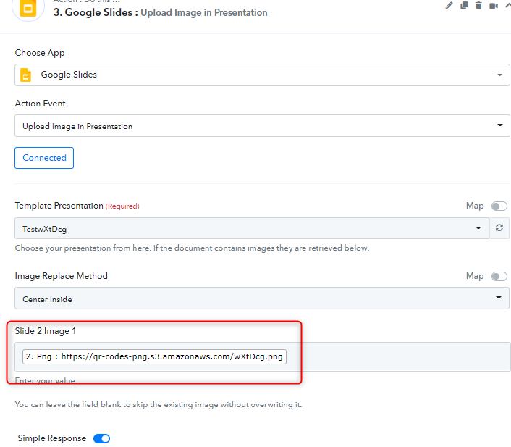Refresh the Template Presentation list
The image size is (511, 447).
click(x=499, y=227)
